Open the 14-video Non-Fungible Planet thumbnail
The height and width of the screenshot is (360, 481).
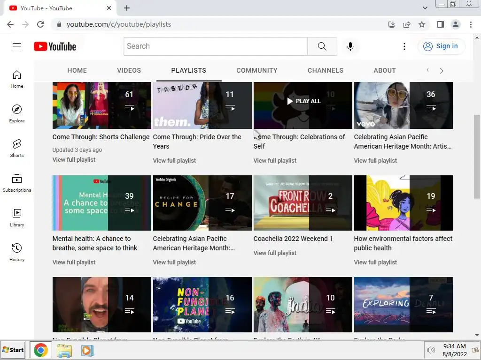(x=102, y=305)
